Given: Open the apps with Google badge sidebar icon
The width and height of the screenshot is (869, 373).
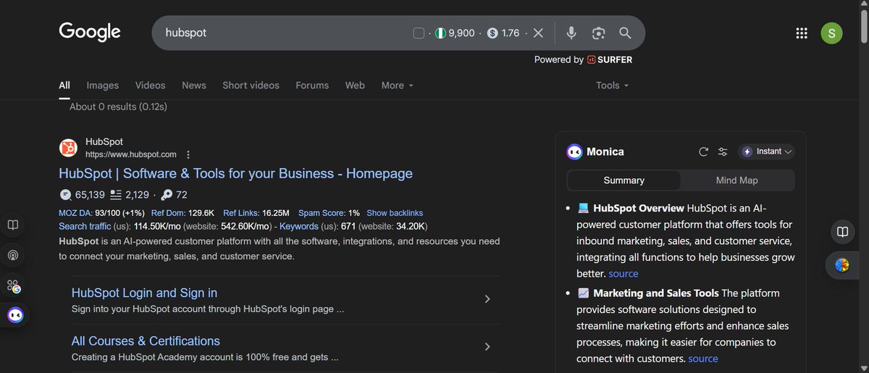Looking at the screenshot, I should pyautogui.click(x=13, y=285).
